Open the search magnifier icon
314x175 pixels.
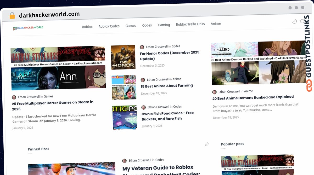click(x=302, y=21)
